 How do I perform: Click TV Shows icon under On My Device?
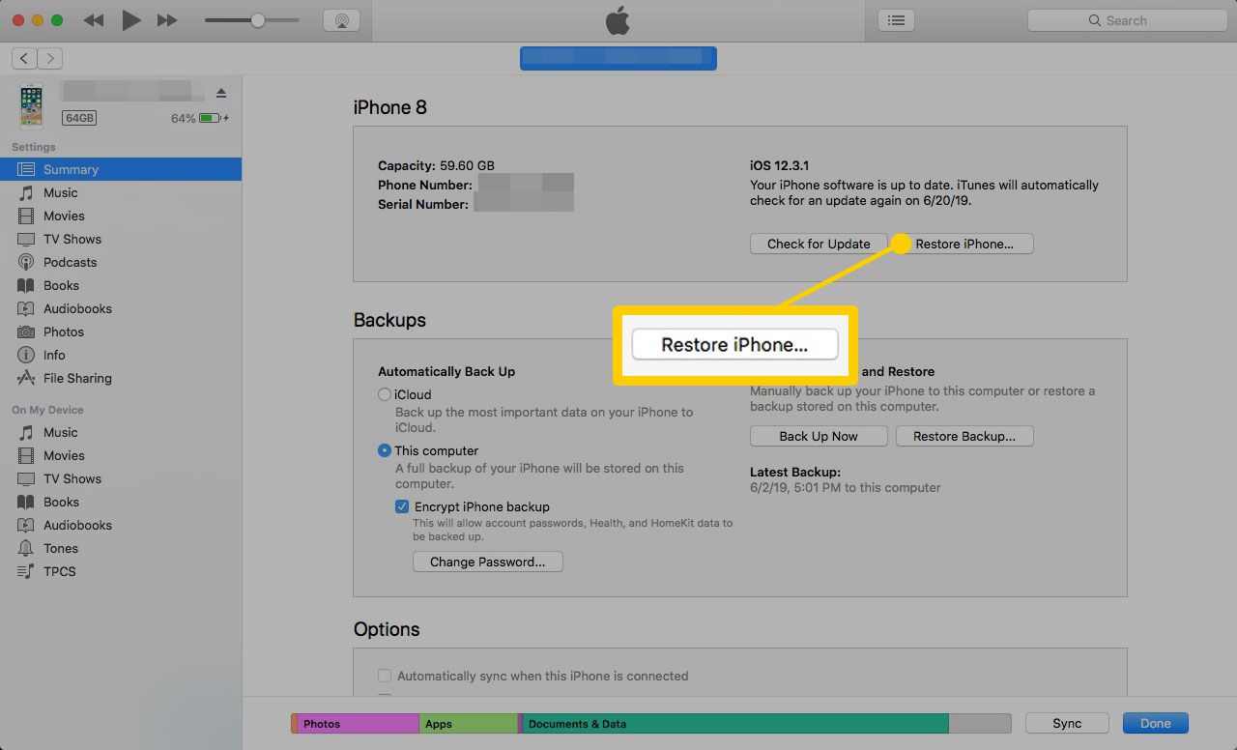click(26, 478)
